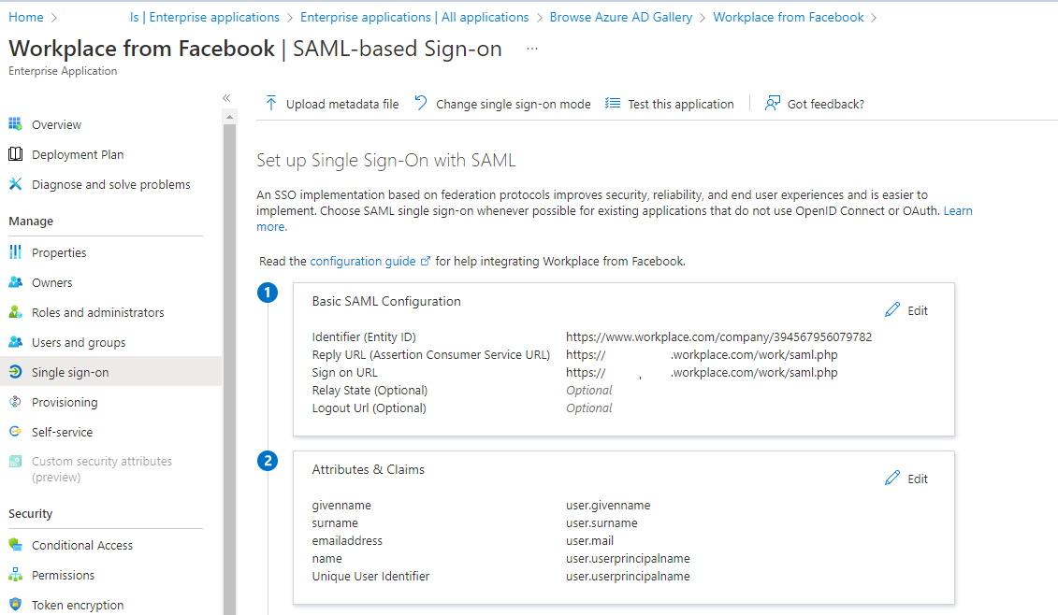
Task: Click the Custom security attributes (preview) item
Action: 102,469
